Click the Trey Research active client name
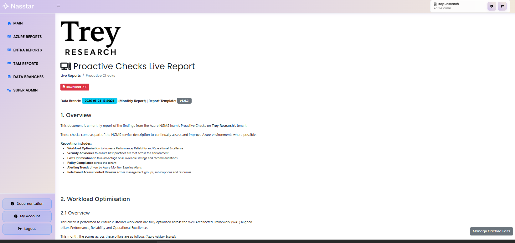The width and height of the screenshot is (515, 243). click(x=448, y=4)
